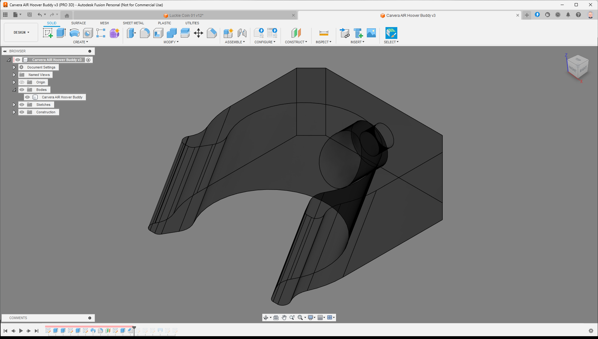Screen dimensions: 598x339
Task: Expand the Document Settings node
Action: [x=14, y=67]
